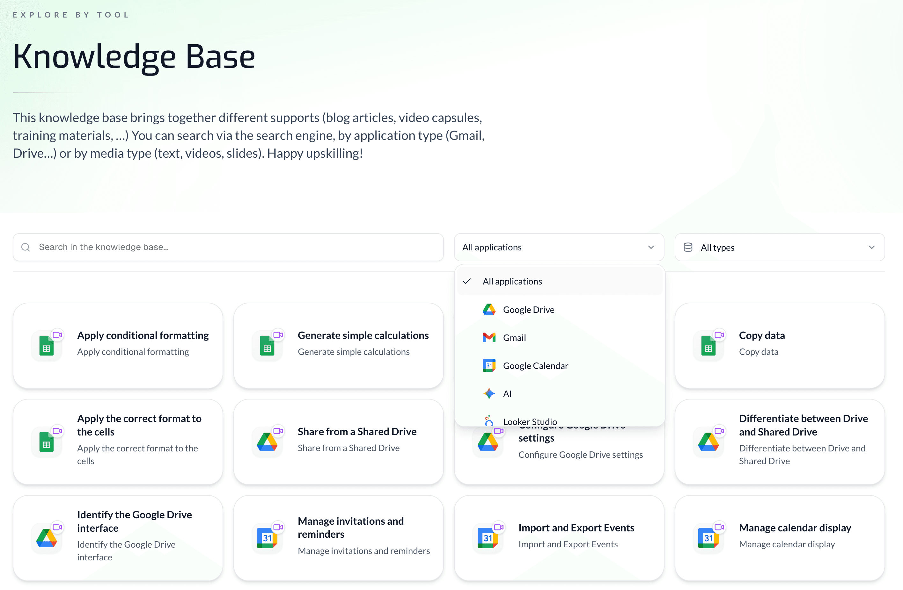Click the Sheets icon on Apply conditional formatting card
The image size is (903, 590).
tap(47, 345)
